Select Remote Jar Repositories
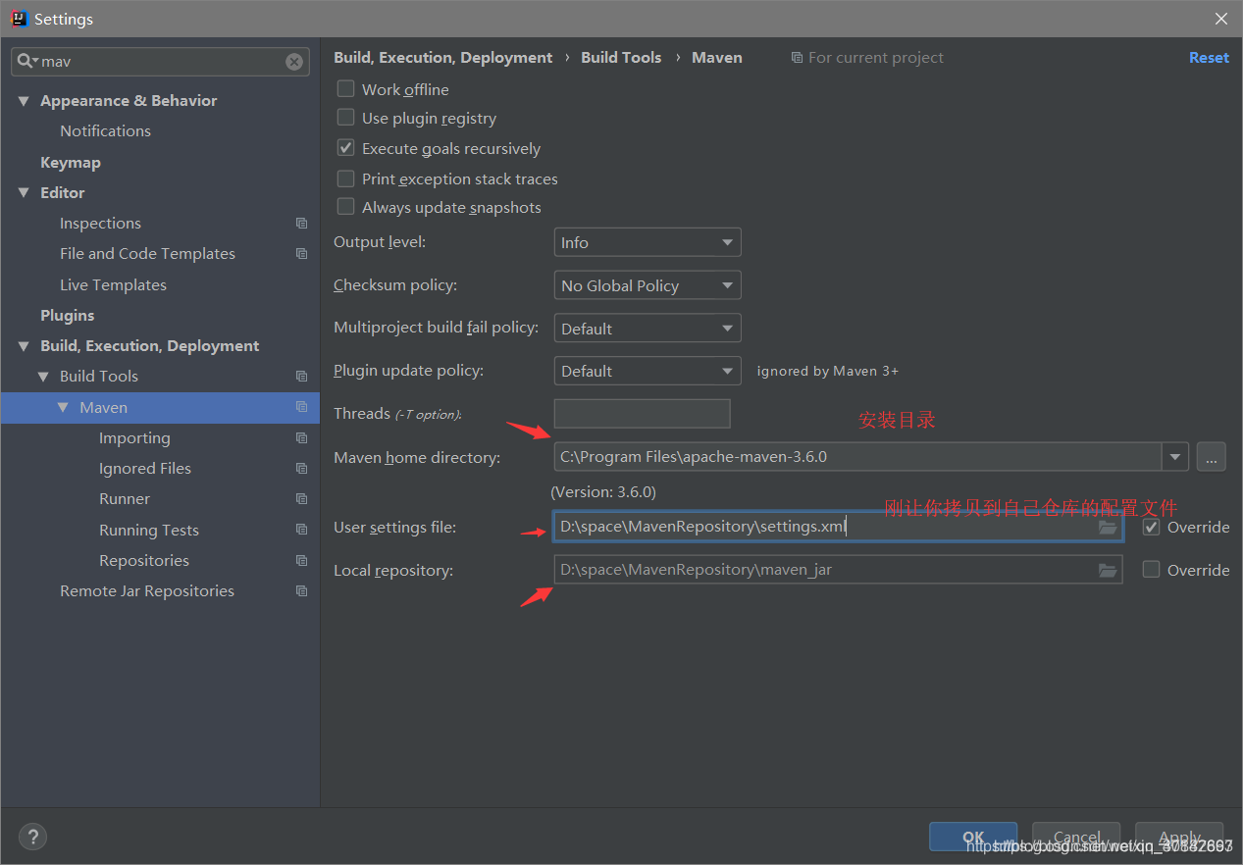The height and width of the screenshot is (865, 1243). coord(147,591)
